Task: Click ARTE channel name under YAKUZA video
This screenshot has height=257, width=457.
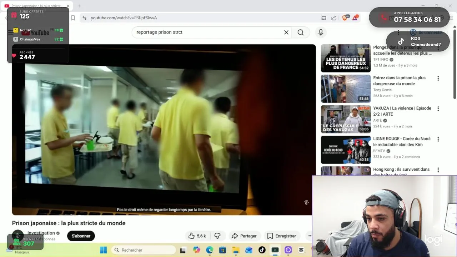Action: [377, 121]
